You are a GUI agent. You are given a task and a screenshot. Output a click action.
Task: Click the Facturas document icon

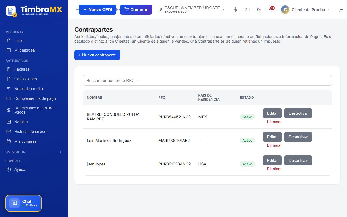tap(9, 69)
